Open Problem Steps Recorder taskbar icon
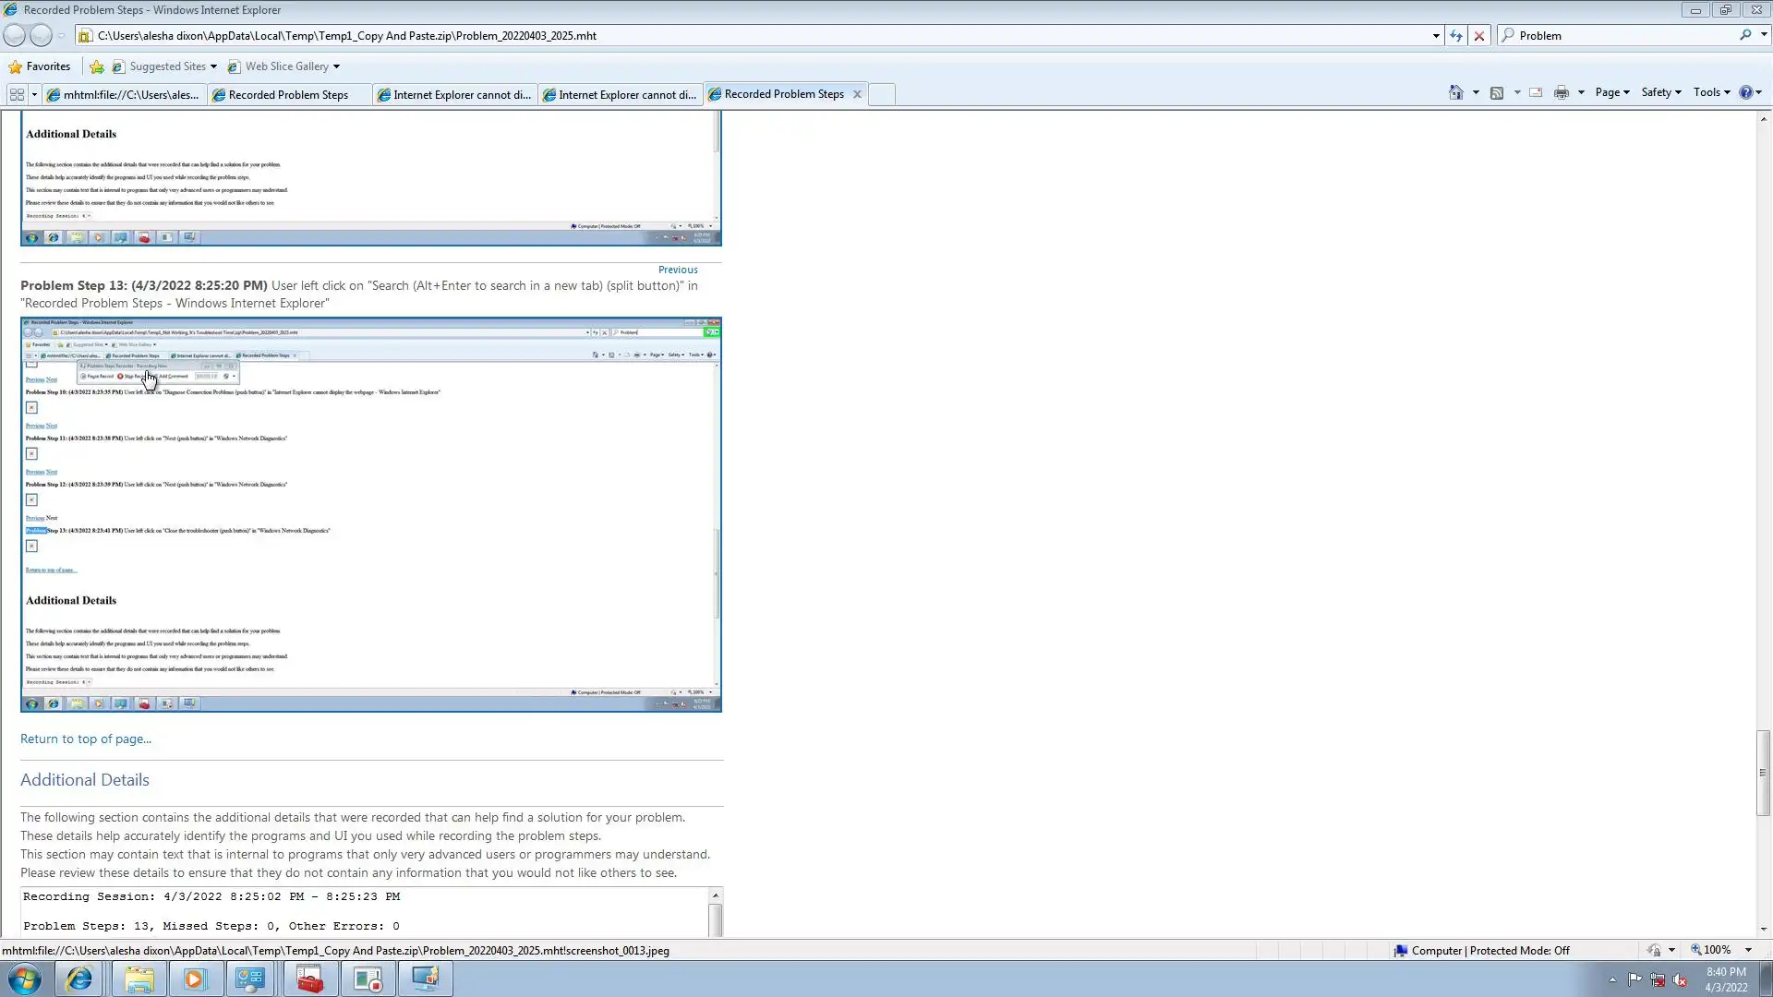 pyautogui.click(x=368, y=979)
